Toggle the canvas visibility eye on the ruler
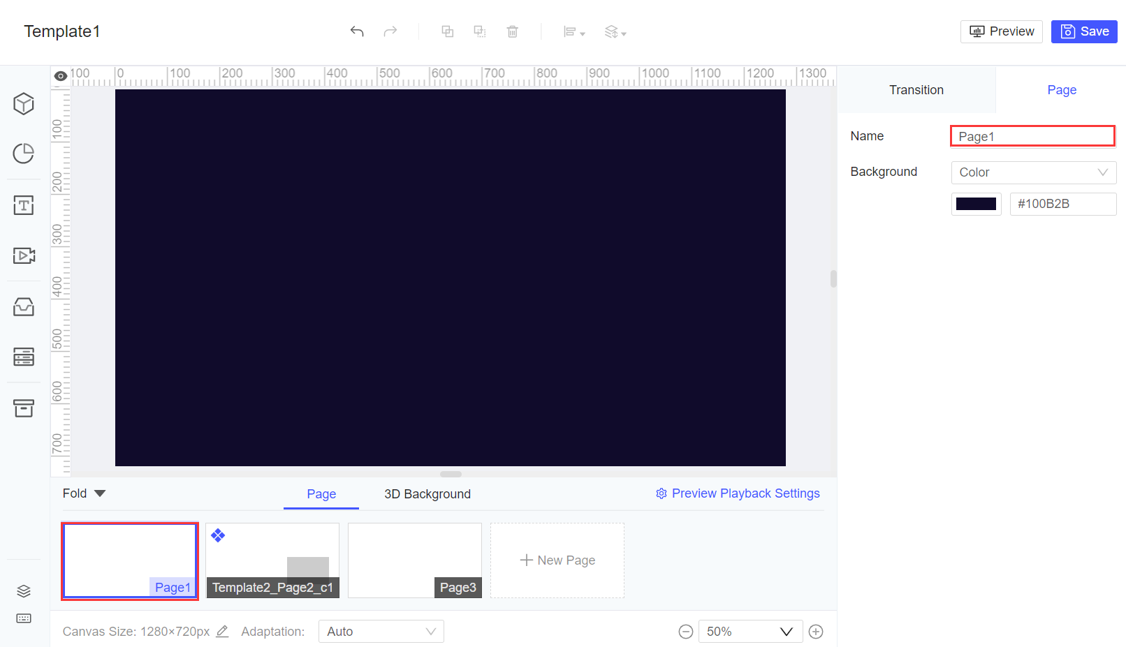1126x647 pixels. (x=61, y=75)
